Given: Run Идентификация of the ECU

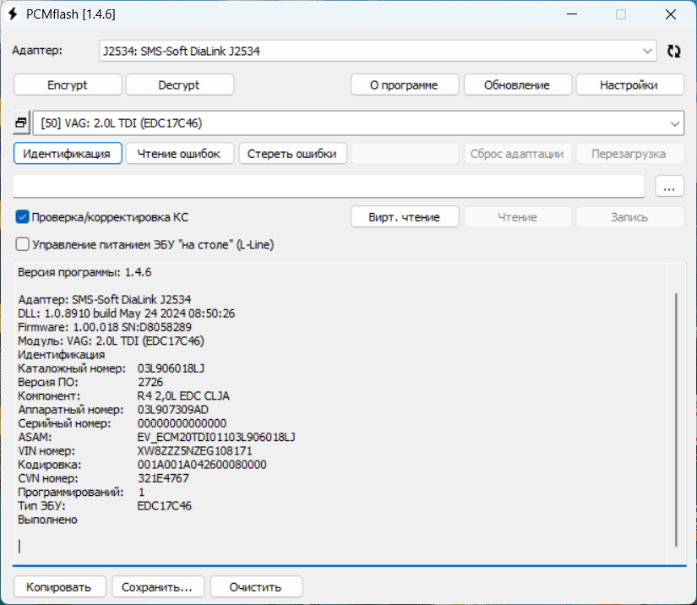Looking at the screenshot, I should 68,154.
